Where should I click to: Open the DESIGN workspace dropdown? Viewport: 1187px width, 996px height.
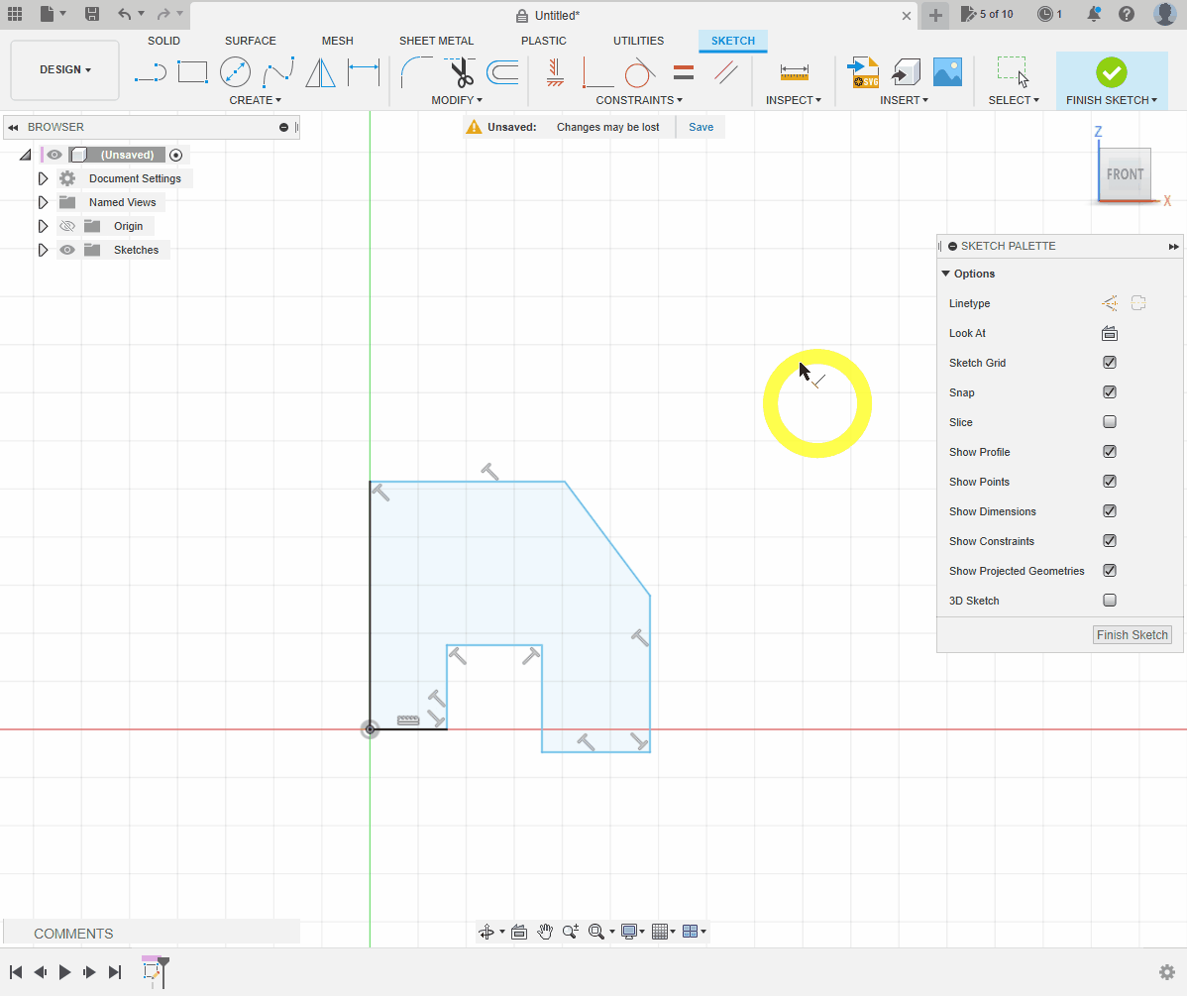tap(65, 70)
